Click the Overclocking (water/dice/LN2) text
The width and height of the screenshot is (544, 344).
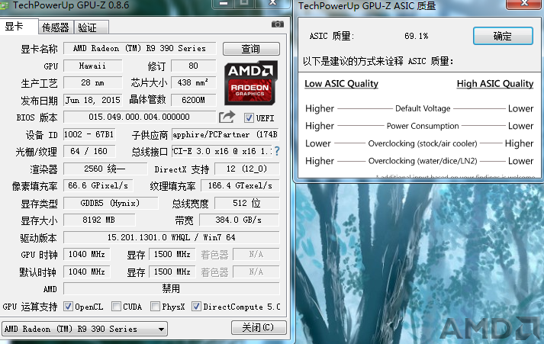423,161
